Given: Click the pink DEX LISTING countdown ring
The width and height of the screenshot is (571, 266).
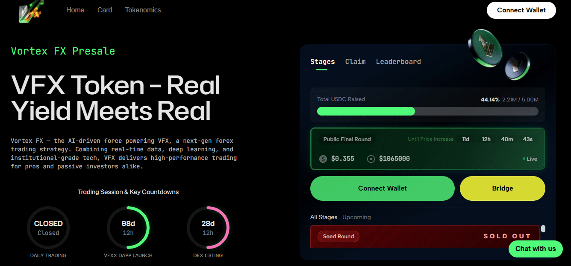Looking at the screenshot, I should tap(208, 228).
